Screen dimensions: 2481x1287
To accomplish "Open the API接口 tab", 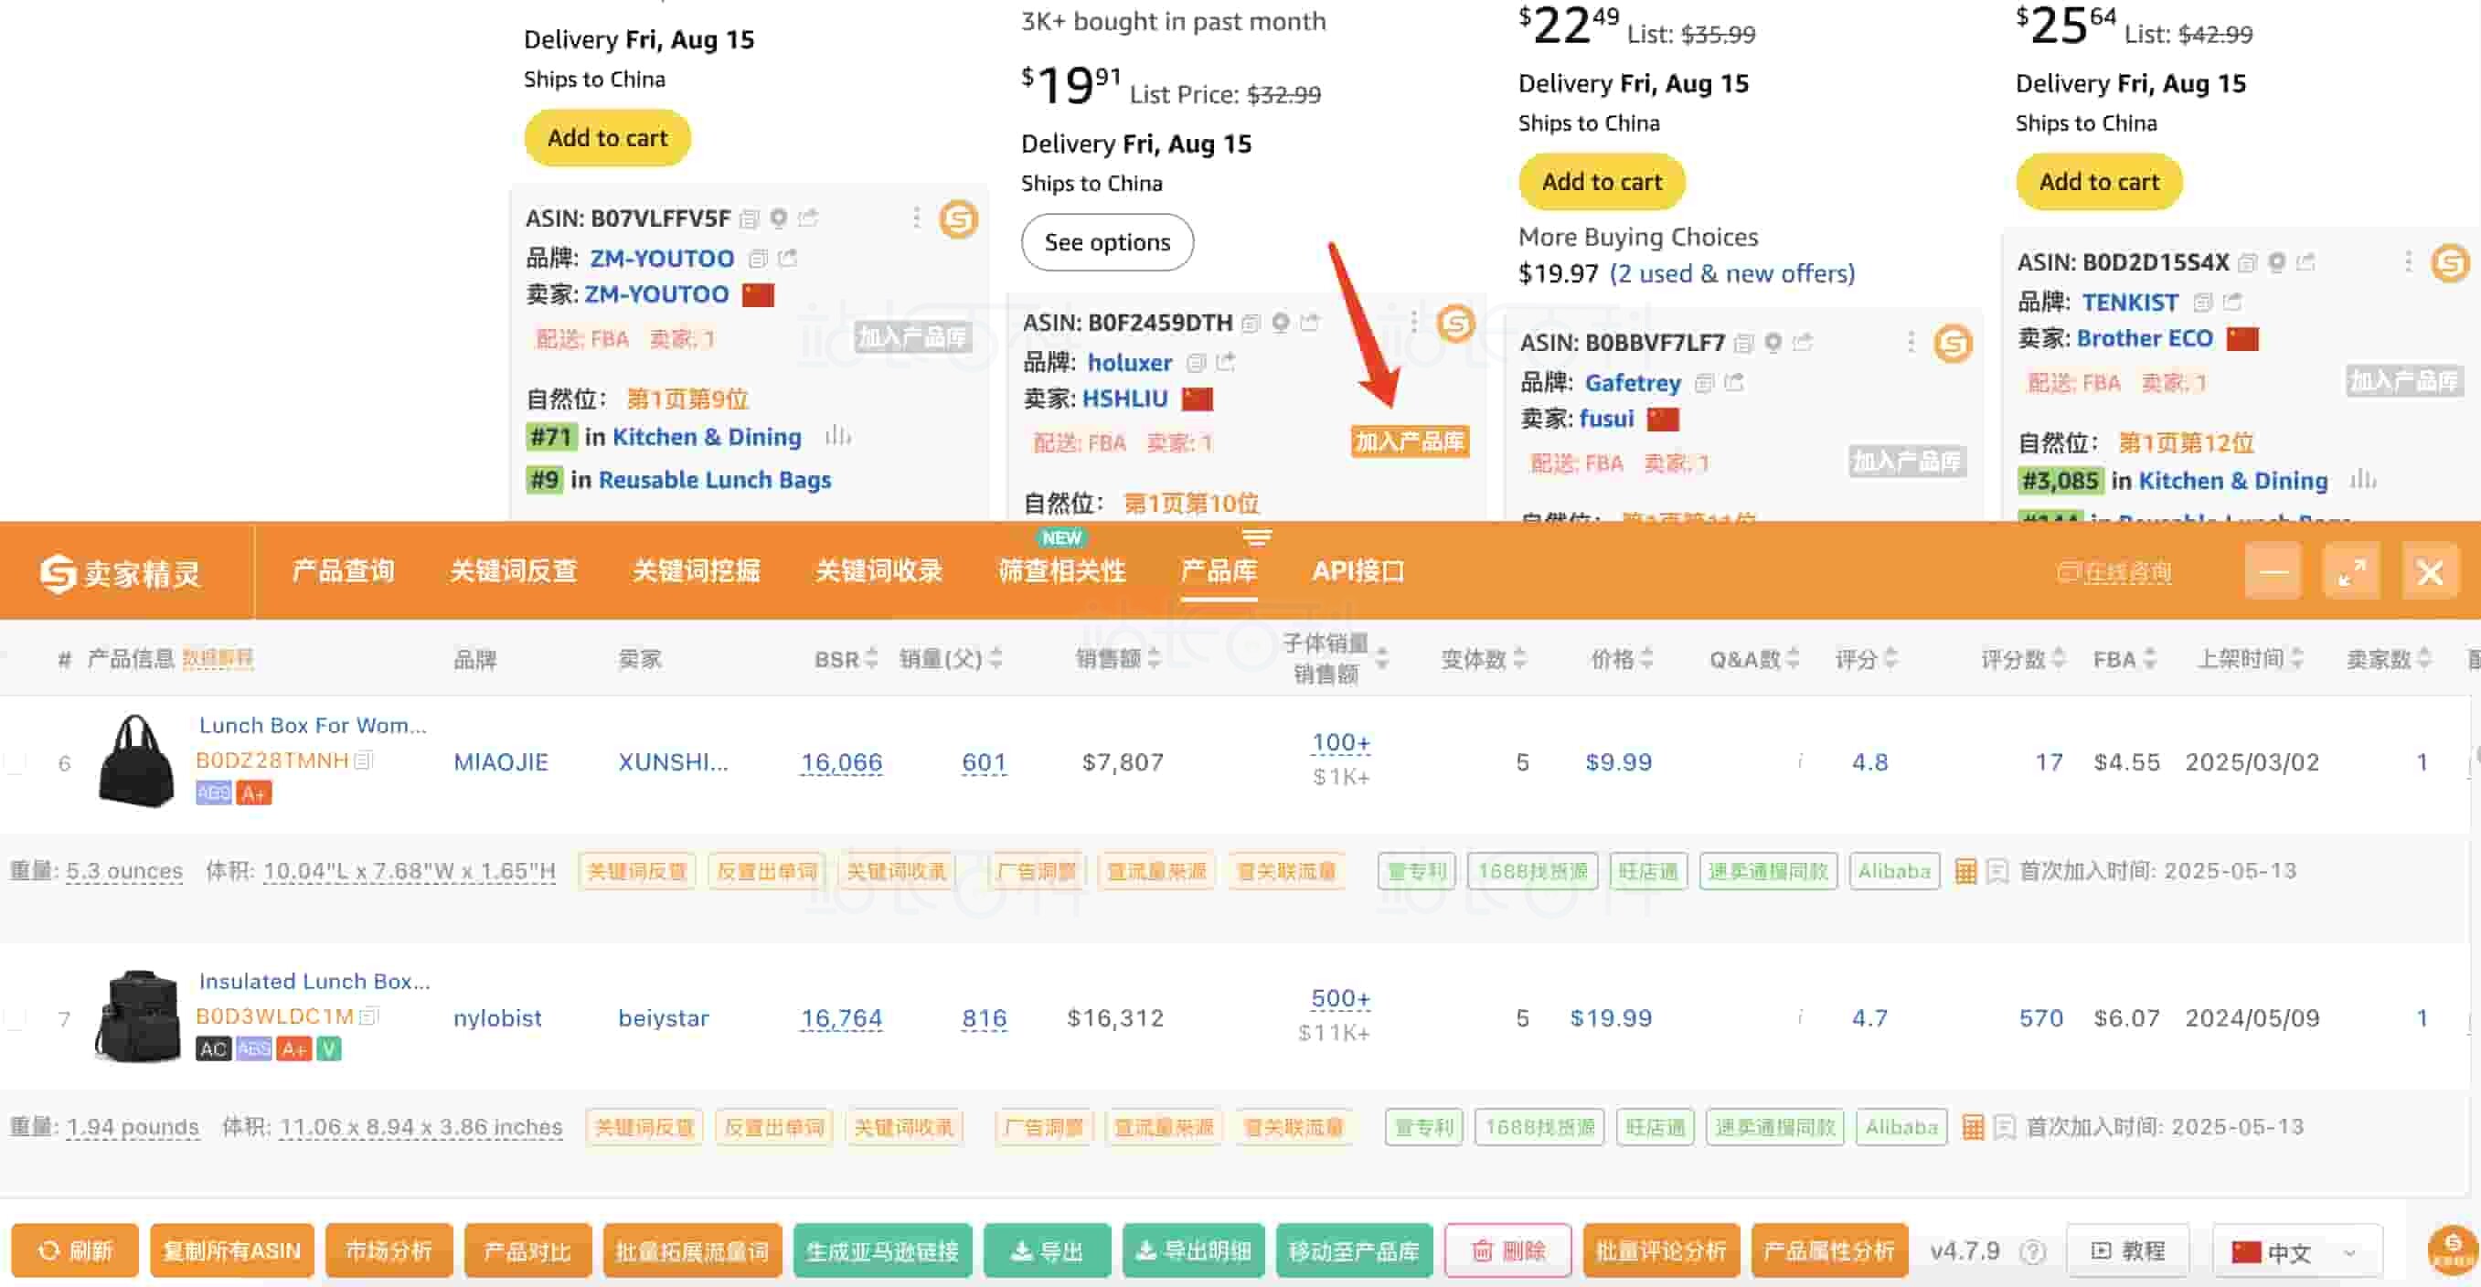I will (x=1358, y=571).
